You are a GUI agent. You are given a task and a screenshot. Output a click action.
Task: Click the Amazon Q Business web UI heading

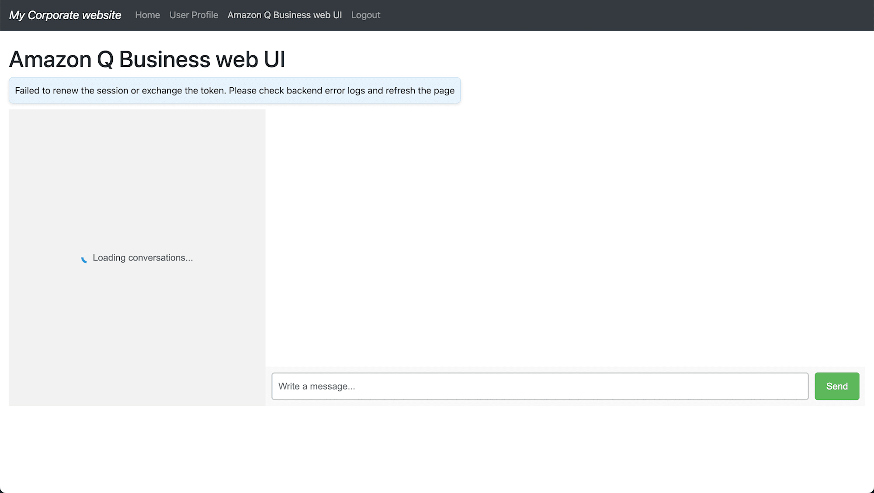147,59
